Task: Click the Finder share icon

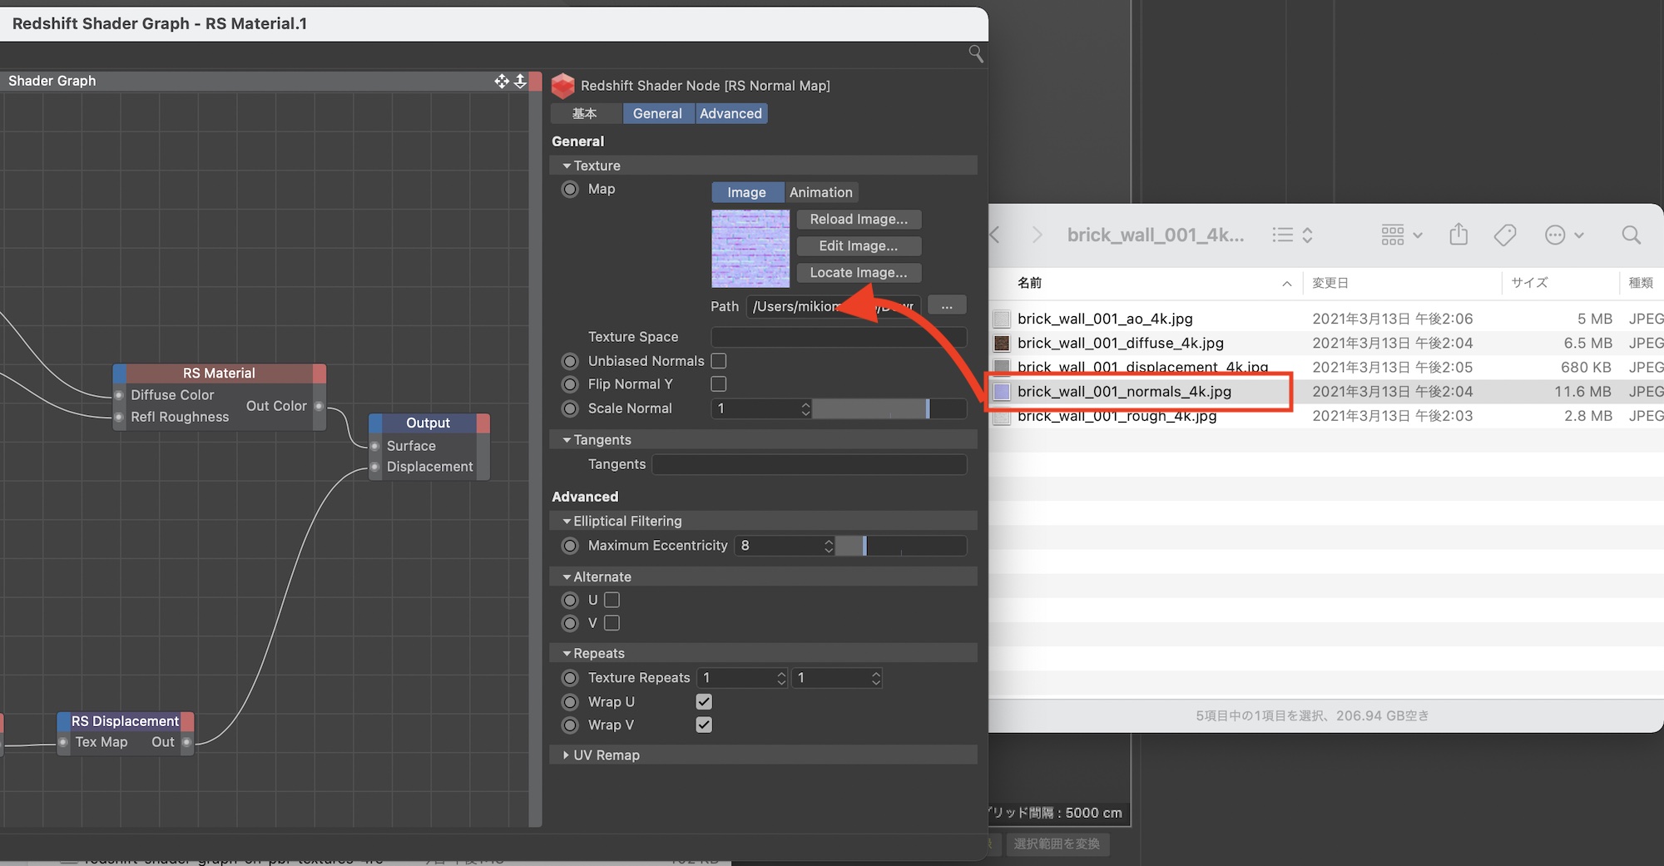Action: 1458,235
